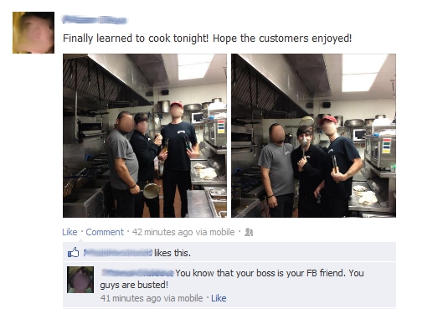The width and height of the screenshot is (443, 309).
Task: Click the commenter's profile picture
Action: click(80, 280)
